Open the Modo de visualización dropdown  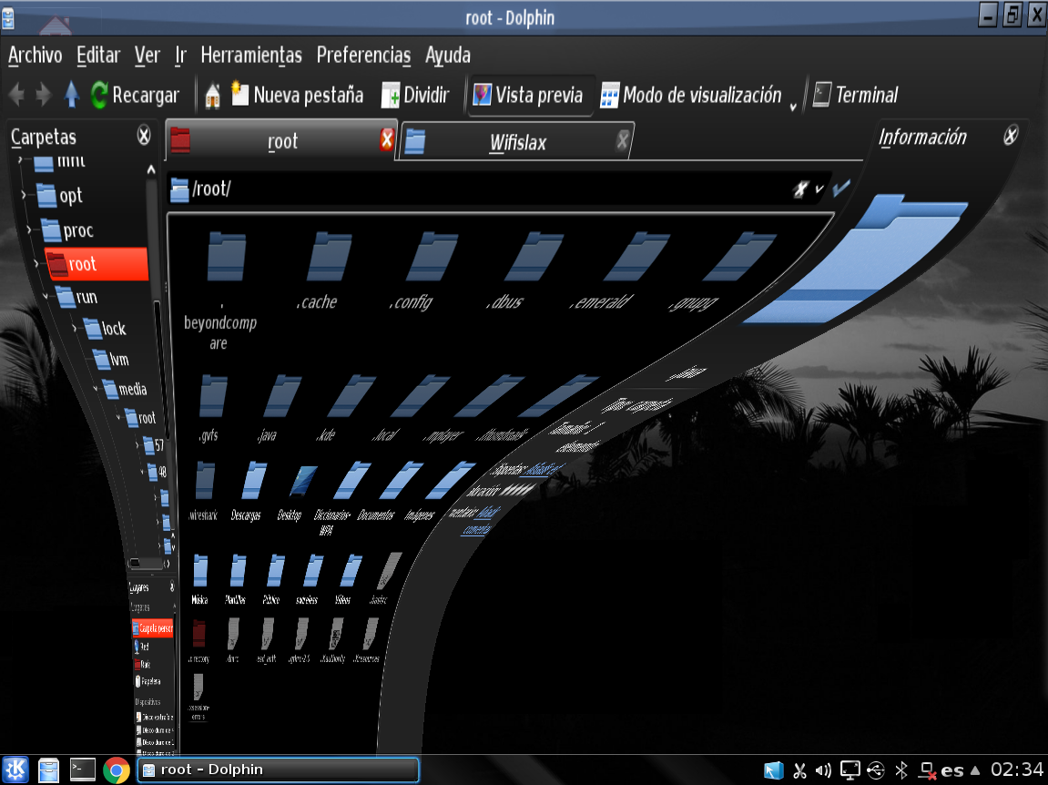698,96
